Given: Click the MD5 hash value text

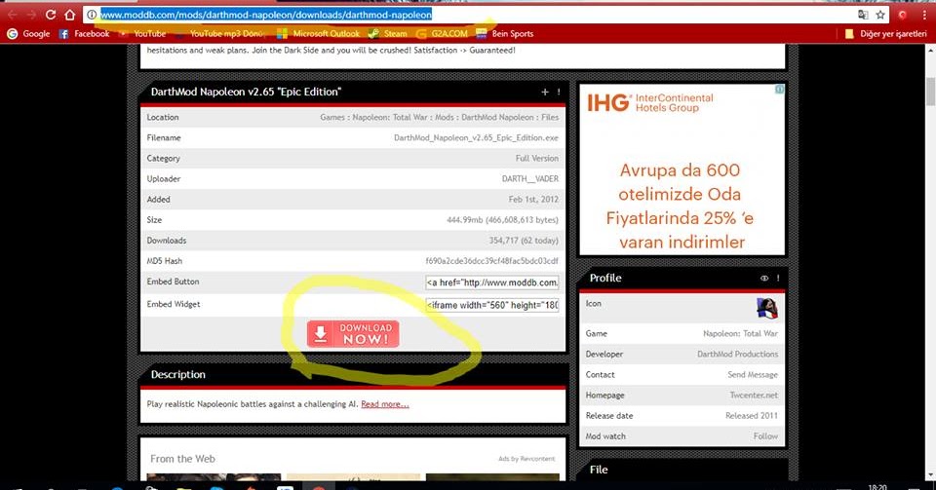Looking at the screenshot, I should coord(491,261).
